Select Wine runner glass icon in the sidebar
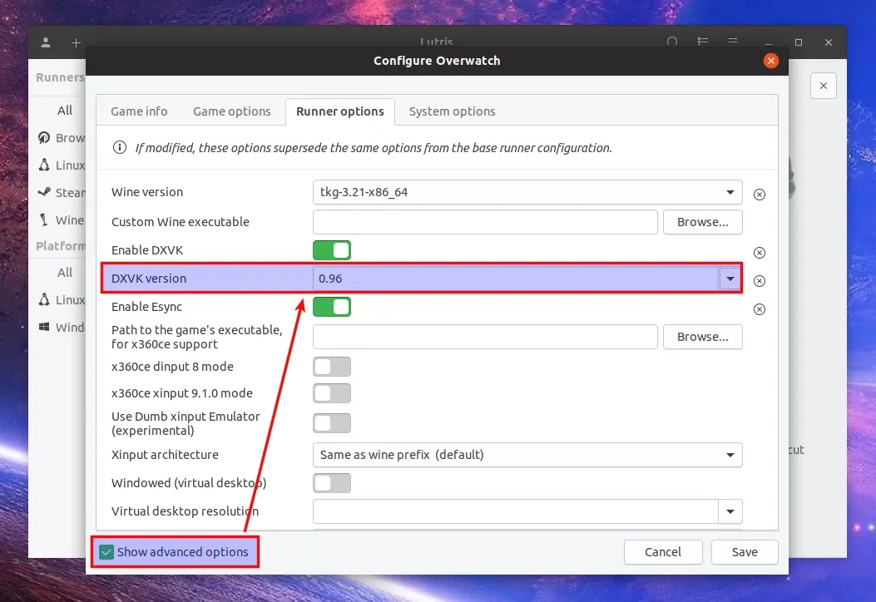The height and width of the screenshot is (602, 876). 44,220
